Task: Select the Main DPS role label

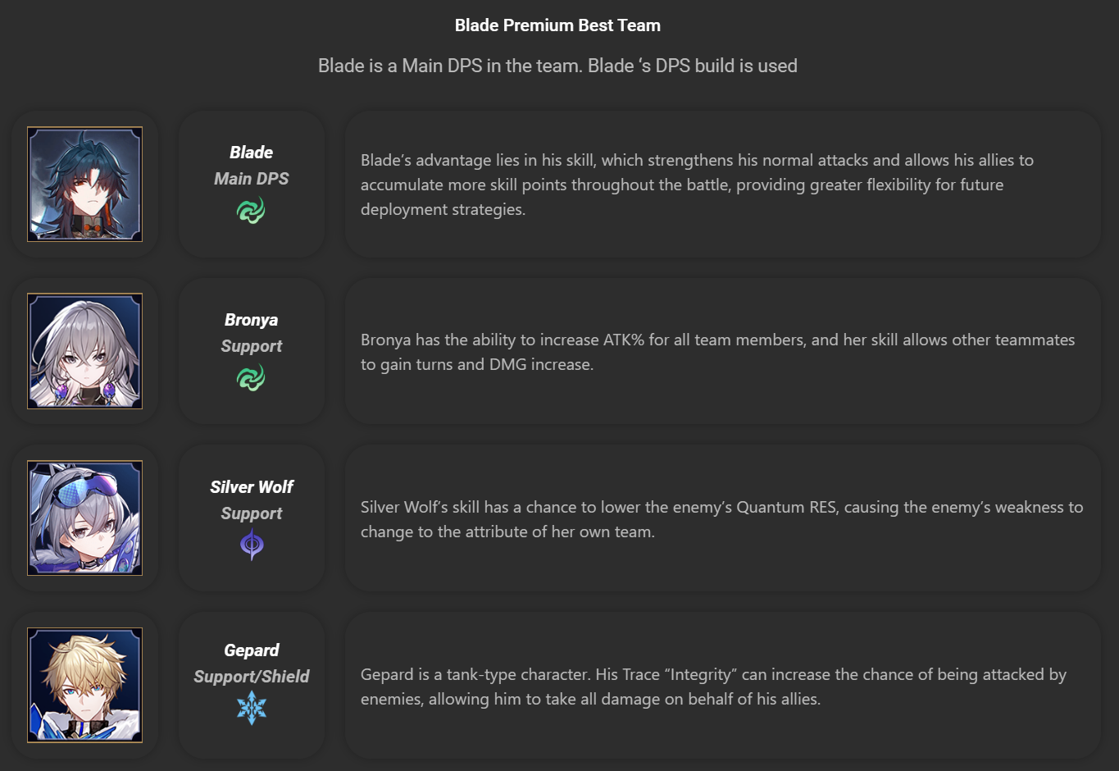Action: tap(251, 179)
